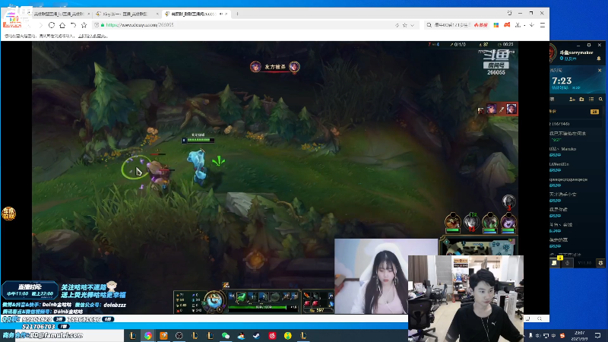Open the gear settings in League client
This screenshot has width=608, height=342.
(600, 263)
